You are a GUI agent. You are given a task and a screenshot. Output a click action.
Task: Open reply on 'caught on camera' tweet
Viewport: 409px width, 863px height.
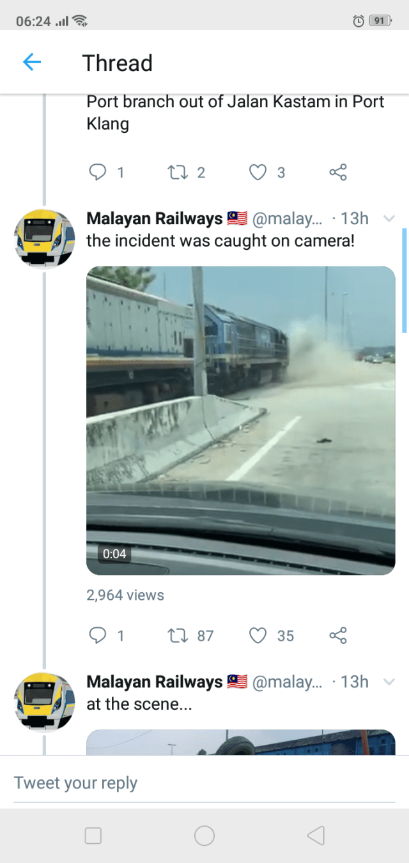(98, 635)
